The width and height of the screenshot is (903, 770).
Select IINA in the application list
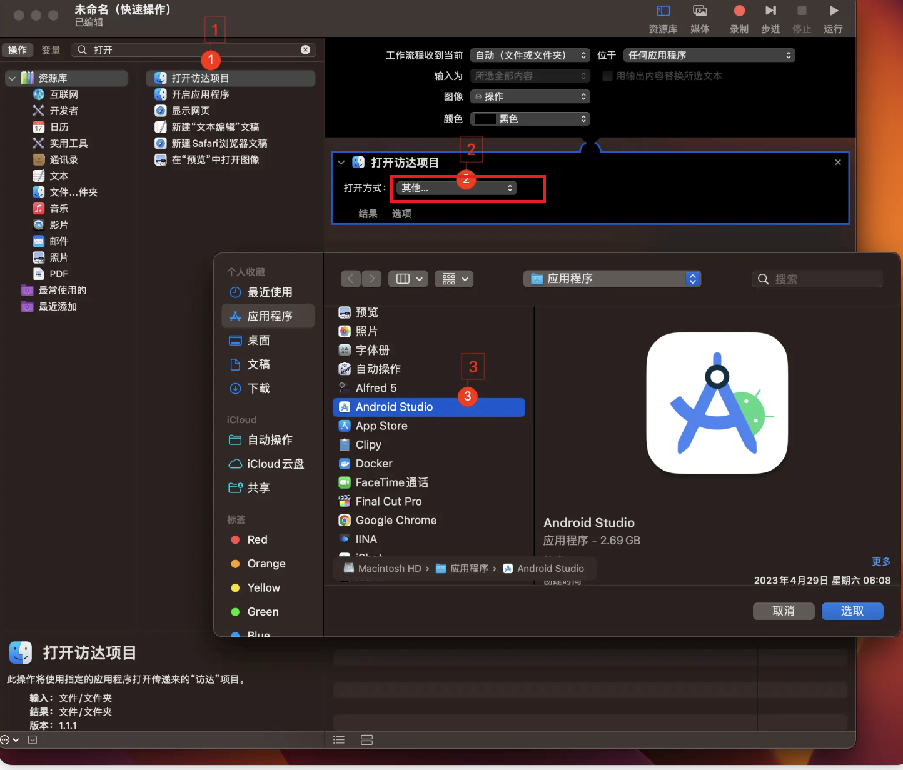(429, 539)
